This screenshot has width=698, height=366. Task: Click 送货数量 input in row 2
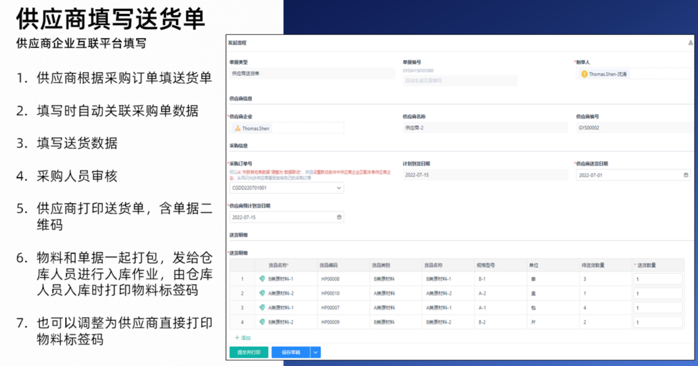[x=658, y=293]
